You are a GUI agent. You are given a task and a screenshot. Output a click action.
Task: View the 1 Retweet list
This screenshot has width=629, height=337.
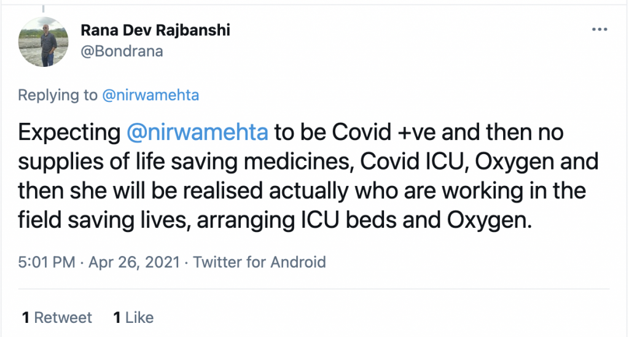[x=57, y=317]
